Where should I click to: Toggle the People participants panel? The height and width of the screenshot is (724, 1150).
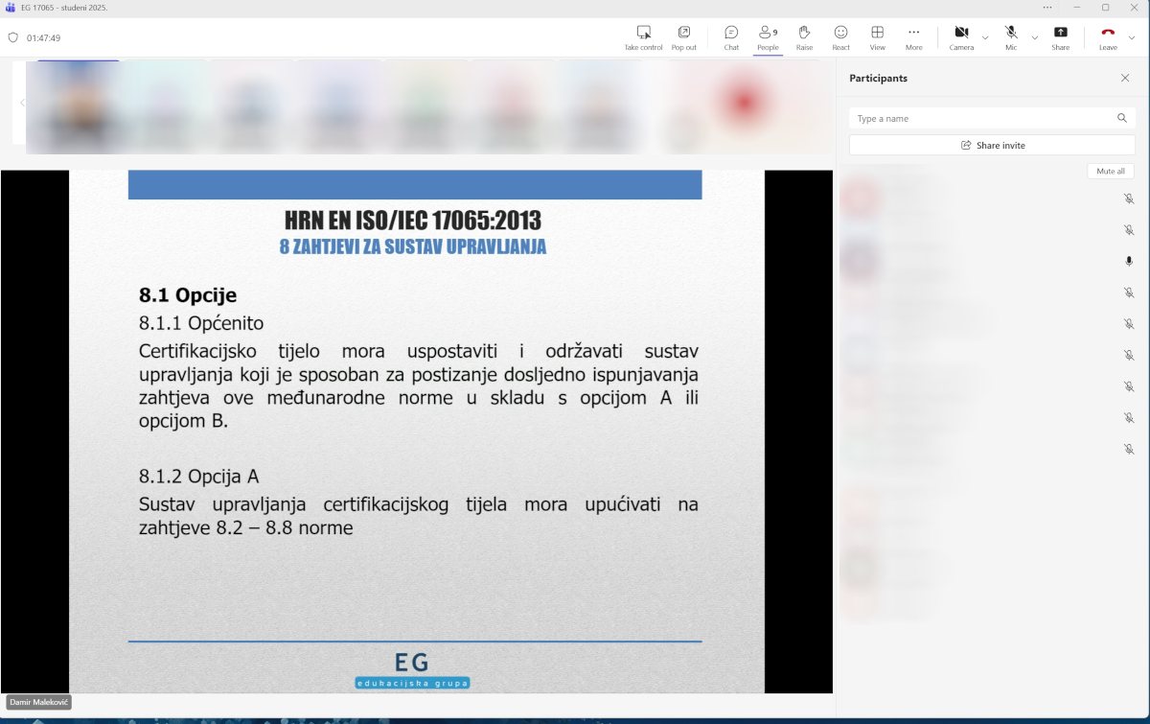[x=768, y=37]
